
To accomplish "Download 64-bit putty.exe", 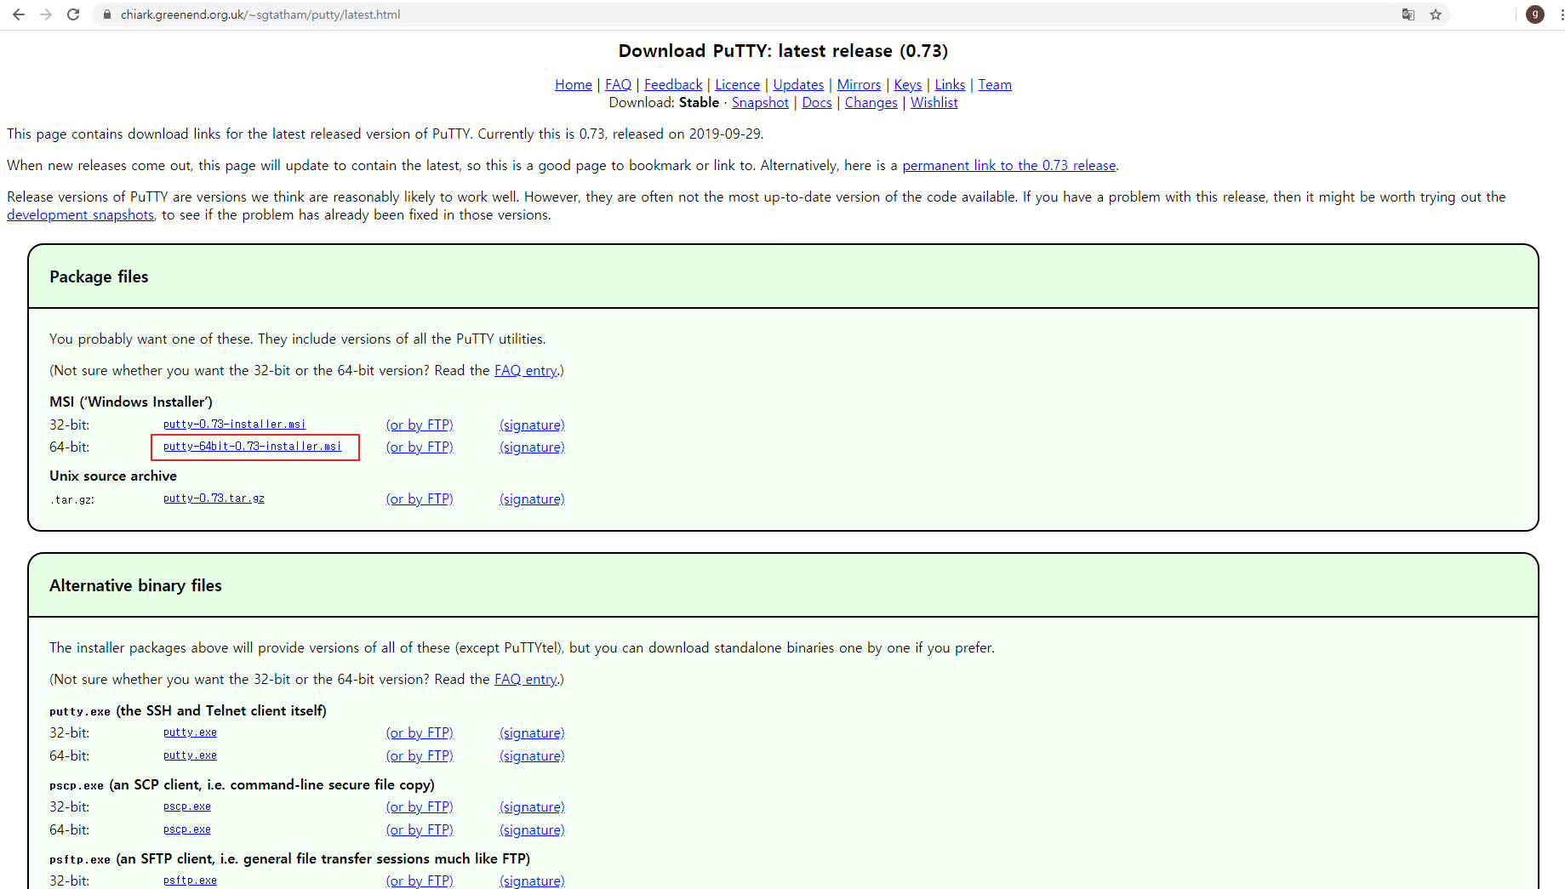I will [x=190, y=755].
